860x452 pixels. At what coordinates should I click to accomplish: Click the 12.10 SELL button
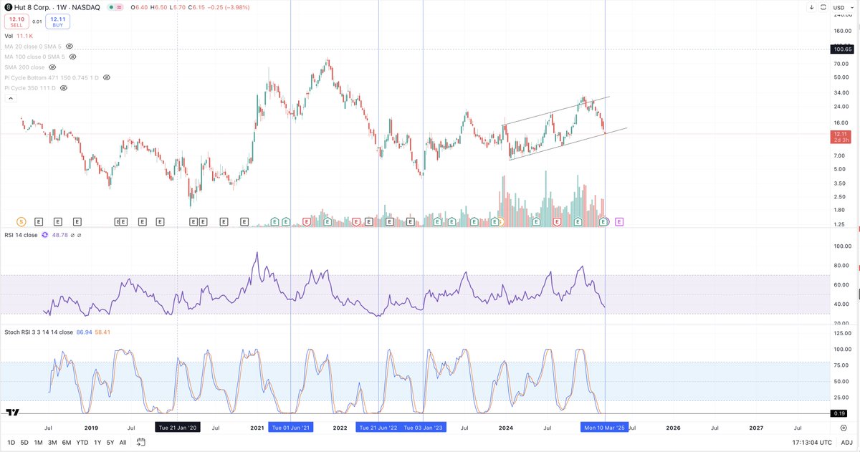pyautogui.click(x=16, y=21)
